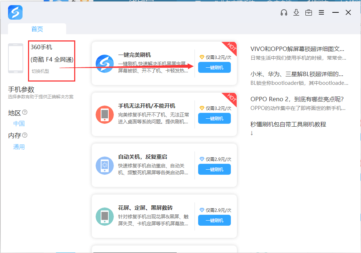Open customer service headset icon
The image size is (361, 253).
284,12
